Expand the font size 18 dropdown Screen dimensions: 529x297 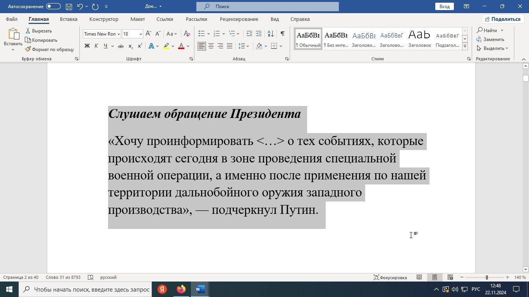[141, 34]
